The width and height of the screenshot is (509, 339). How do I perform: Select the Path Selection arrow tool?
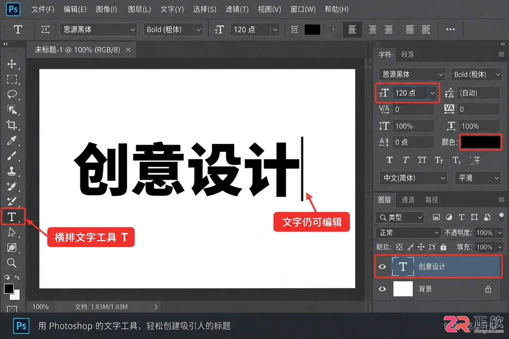[12, 232]
